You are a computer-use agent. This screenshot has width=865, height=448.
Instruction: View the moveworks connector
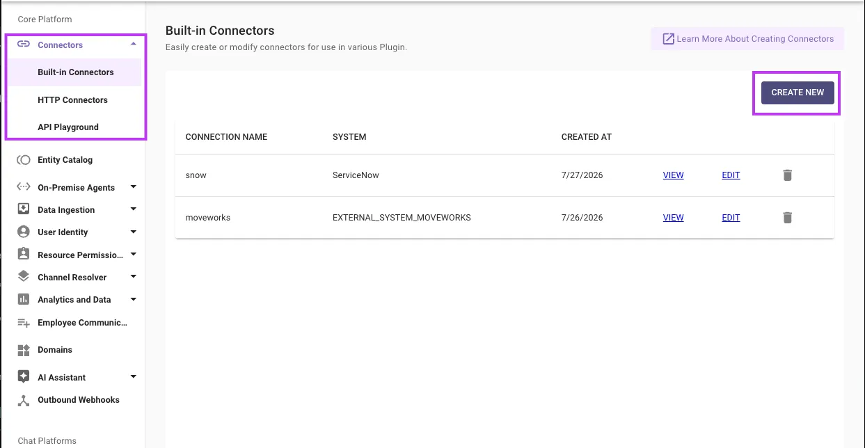(673, 218)
